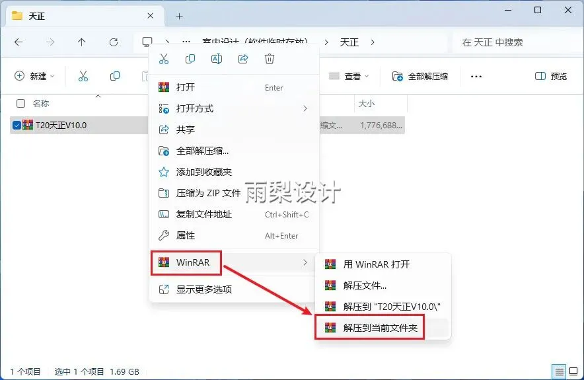The width and height of the screenshot is (584, 380).
Task: Toggle the 预览 preview pane
Action: [x=551, y=77]
